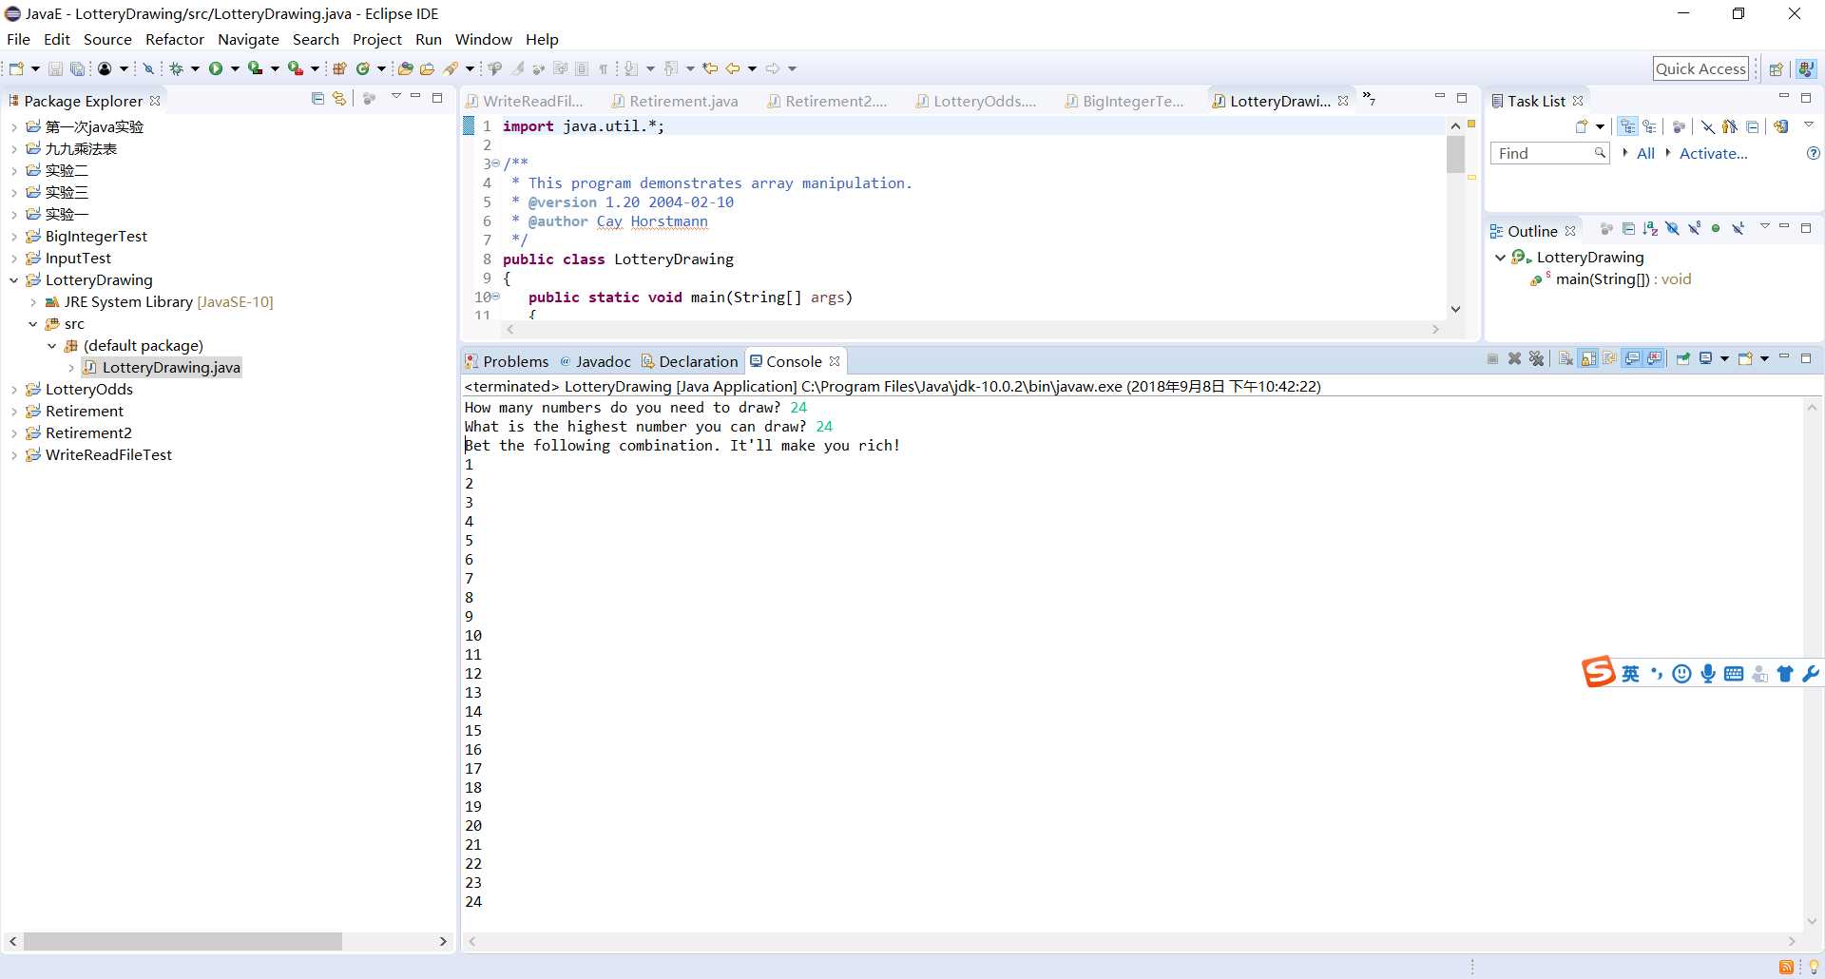Toggle Hide Static Fields and Methods in Outline
The image size is (1825, 979).
click(x=1694, y=229)
